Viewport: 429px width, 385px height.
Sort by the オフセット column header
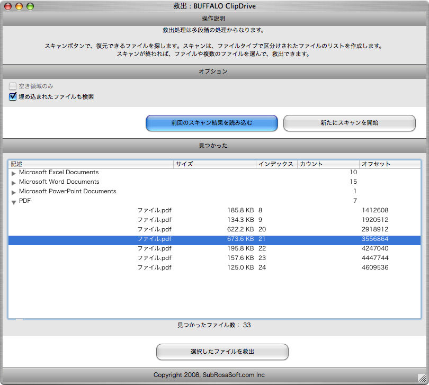(390, 164)
